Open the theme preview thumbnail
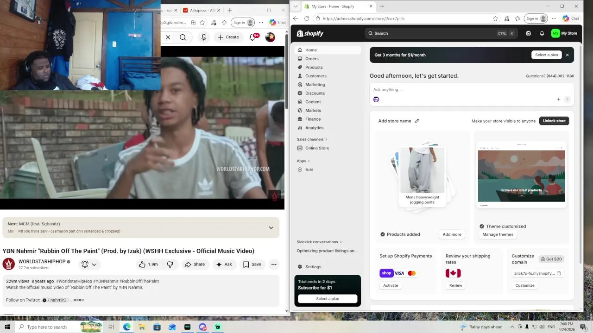Image resolution: width=593 pixels, height=333 pixels. pyautogui.click(x=521, y=176)
